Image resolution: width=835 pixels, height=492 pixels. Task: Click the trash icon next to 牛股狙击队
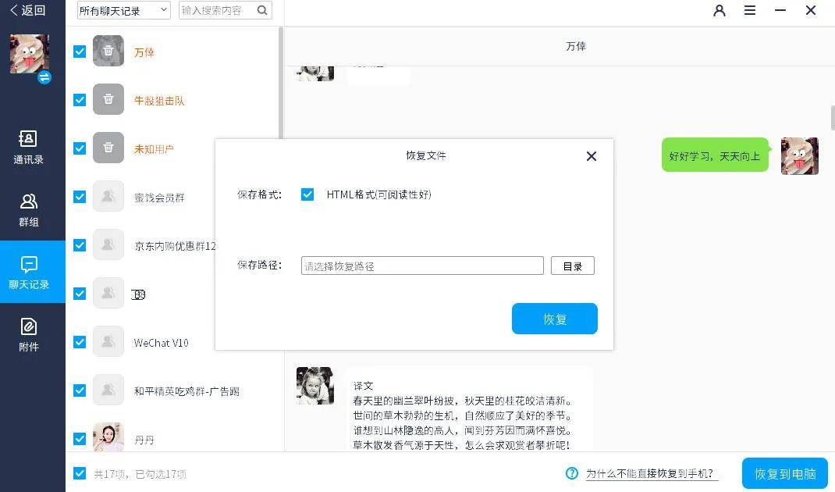108,100
